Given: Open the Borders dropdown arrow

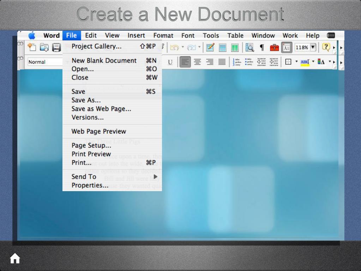Looking at the screenshot, I should 296,61.
